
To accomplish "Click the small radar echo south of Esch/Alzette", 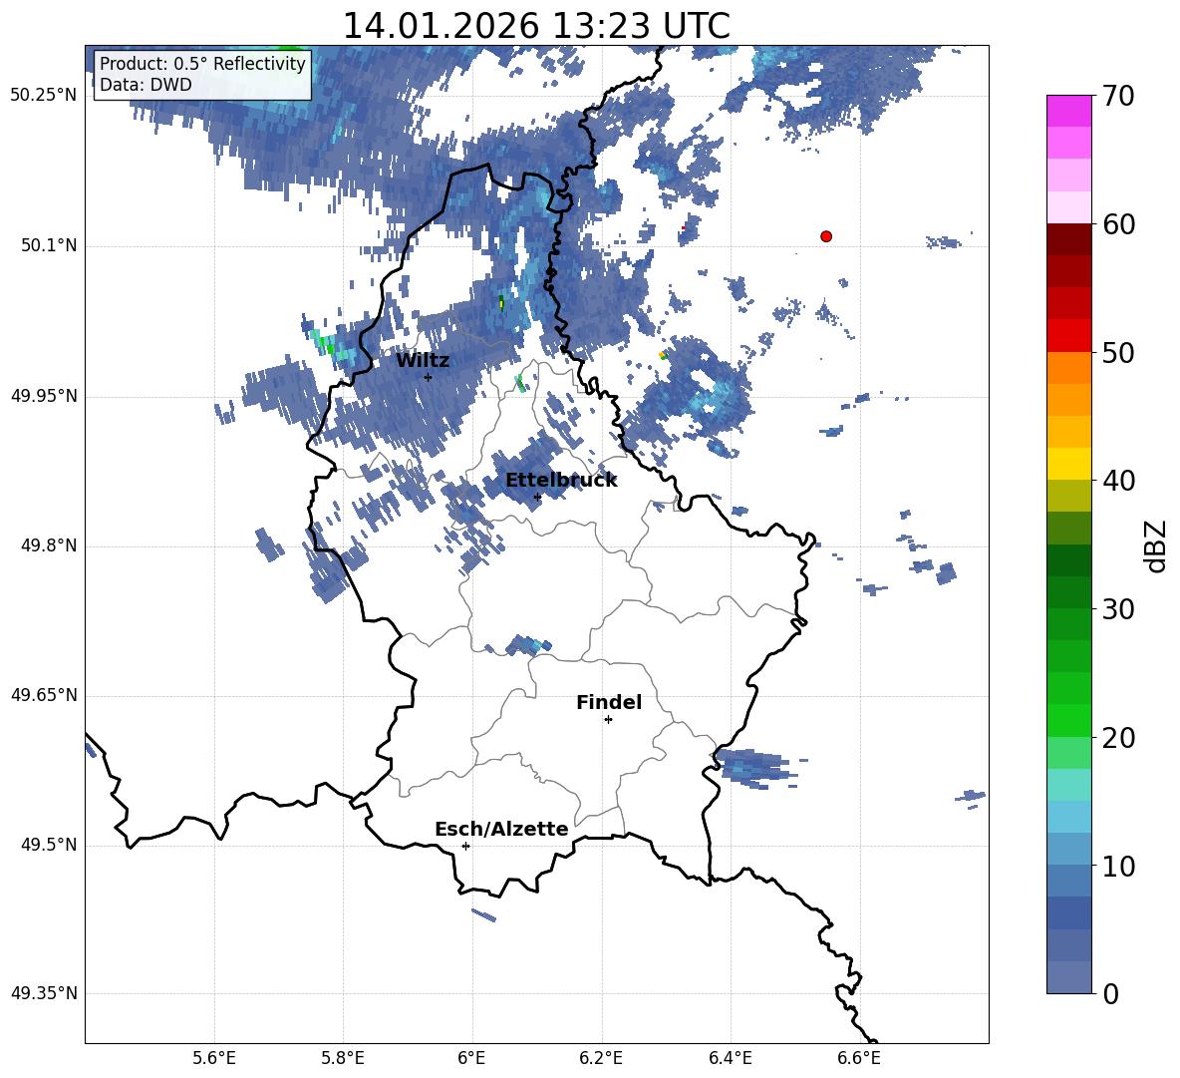I will 484,914.
